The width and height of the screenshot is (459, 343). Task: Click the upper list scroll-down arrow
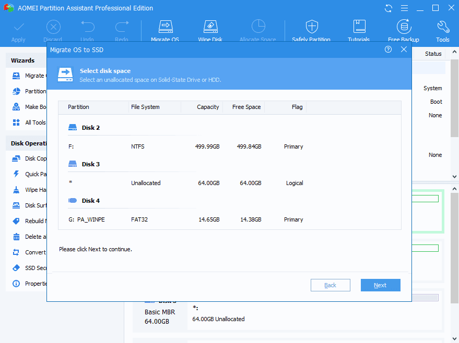tap(454, 177)
